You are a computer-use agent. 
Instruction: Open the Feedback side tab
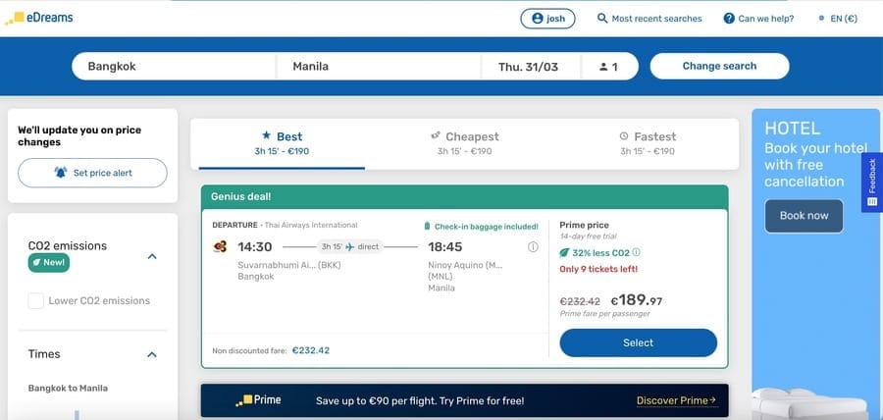872,183
